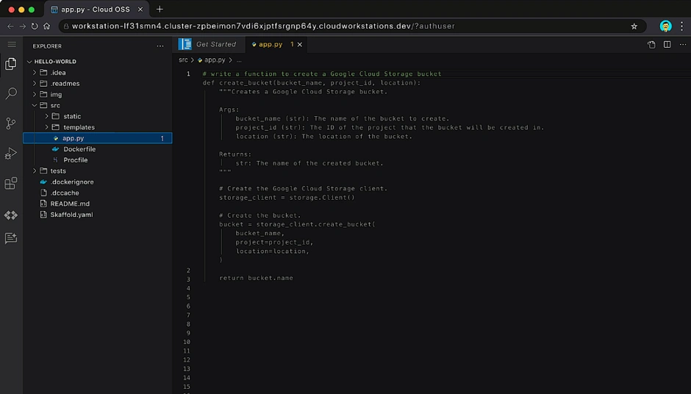Screen dimensions: 691x394
Task: Click the 'def create_bucket' code line
Action: (312, 83)
